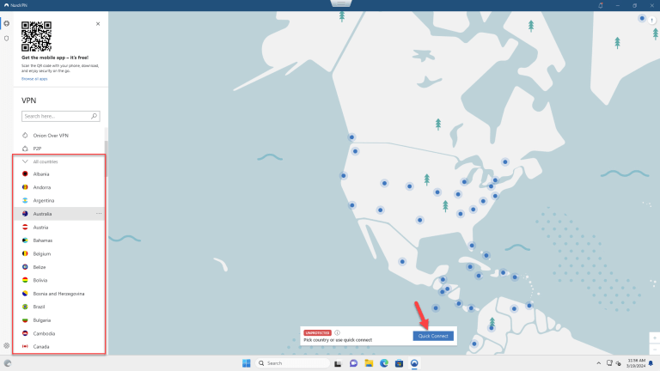Open the settings gear in sidebar
Image resolution: width=660 pixels, height=371 pixels.
[x=7, y=345]
